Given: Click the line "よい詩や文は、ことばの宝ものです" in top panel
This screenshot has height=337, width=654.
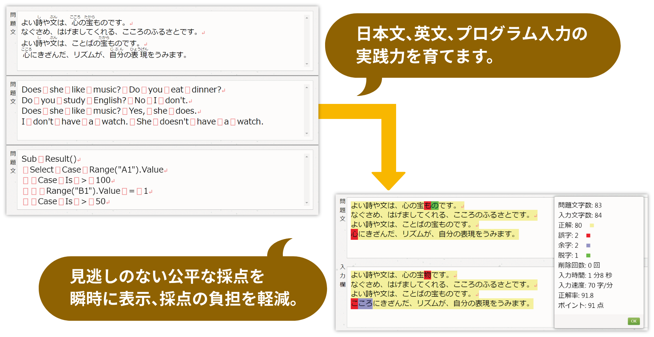Looking at the screenshot, I should click(x=84, y=42).
